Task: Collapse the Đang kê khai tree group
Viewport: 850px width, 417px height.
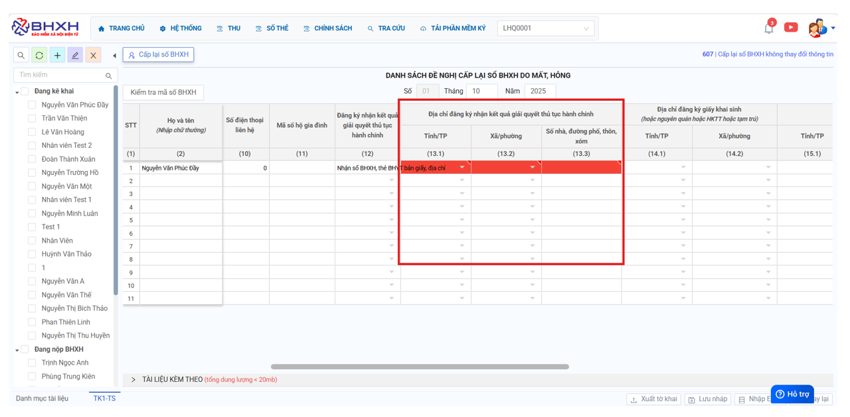Action: click(17, 92)
